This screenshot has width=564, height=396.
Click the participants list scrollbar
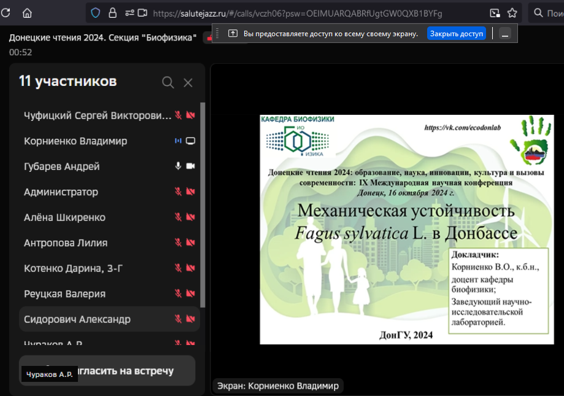click(x=203, y=205)
